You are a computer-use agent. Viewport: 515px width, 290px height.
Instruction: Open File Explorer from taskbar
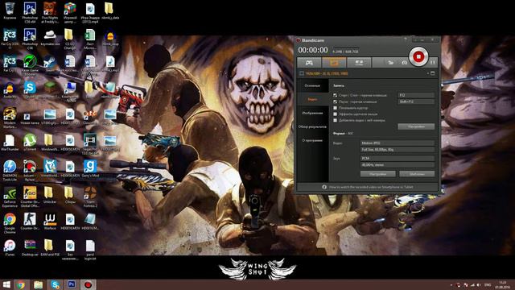(38, 284)
